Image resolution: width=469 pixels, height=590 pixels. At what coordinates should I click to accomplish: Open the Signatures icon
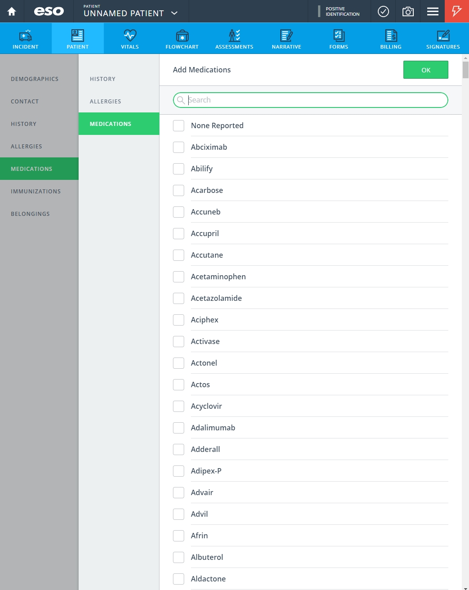point(443,36)
